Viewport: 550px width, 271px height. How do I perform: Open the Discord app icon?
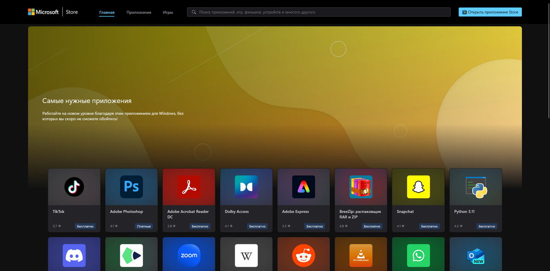coord(74,255)
